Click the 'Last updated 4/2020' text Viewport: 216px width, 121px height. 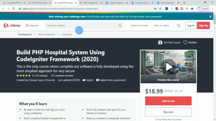(x=69, y=80)
